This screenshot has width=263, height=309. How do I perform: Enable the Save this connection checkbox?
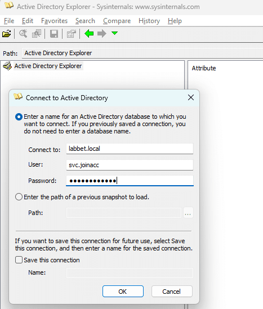click(19, 259)
